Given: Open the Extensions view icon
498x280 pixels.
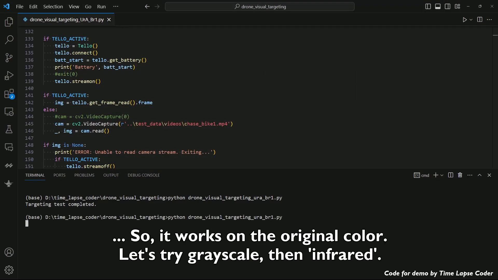Looking at the screenshot, I should tap(9, 94).
